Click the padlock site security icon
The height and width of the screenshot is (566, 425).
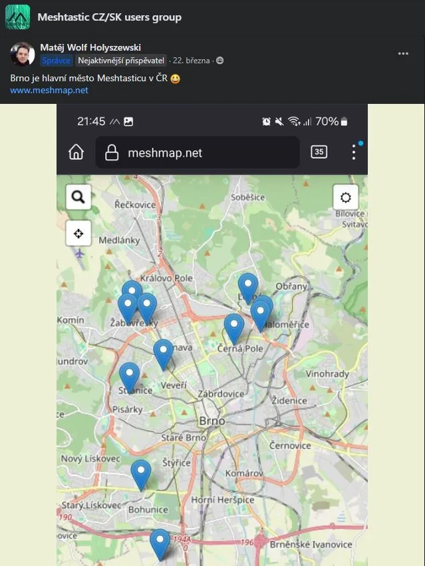click(112, 152)
